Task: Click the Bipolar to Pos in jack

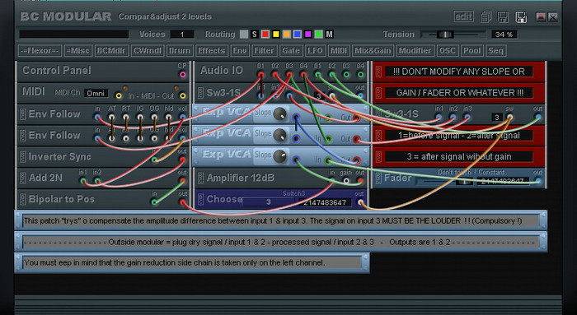Action: pos(154,202)
